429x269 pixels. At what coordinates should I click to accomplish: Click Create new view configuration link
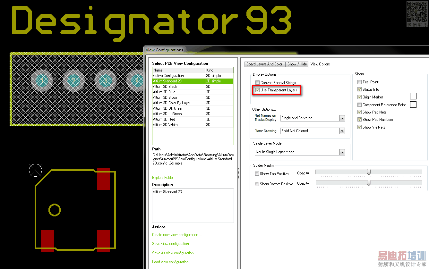click(177, 235)
